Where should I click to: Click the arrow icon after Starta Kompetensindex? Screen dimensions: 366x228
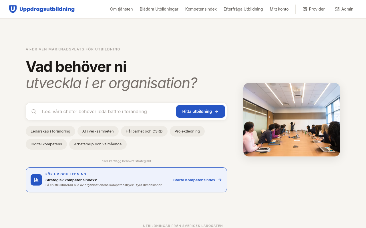(220, 180)
